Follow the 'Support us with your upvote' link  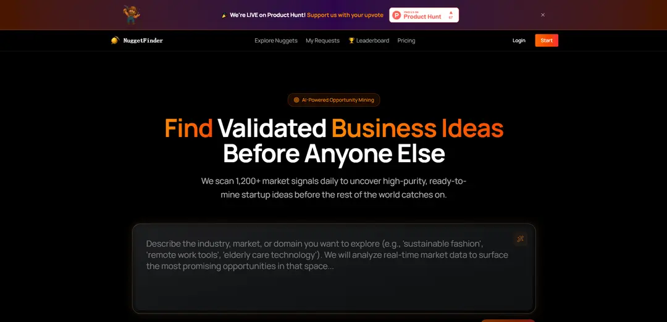coord(345,15)
